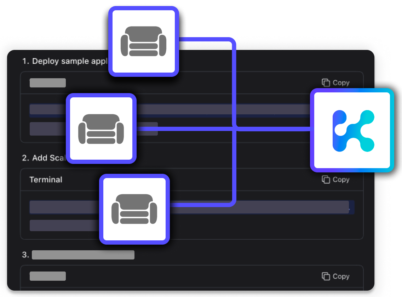Click the first code line in step 1
The image size is (402, 297).
[170, 109]
